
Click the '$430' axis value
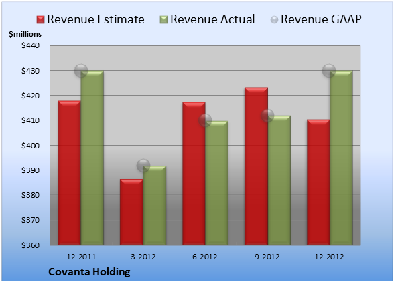(x=30, y=71)
